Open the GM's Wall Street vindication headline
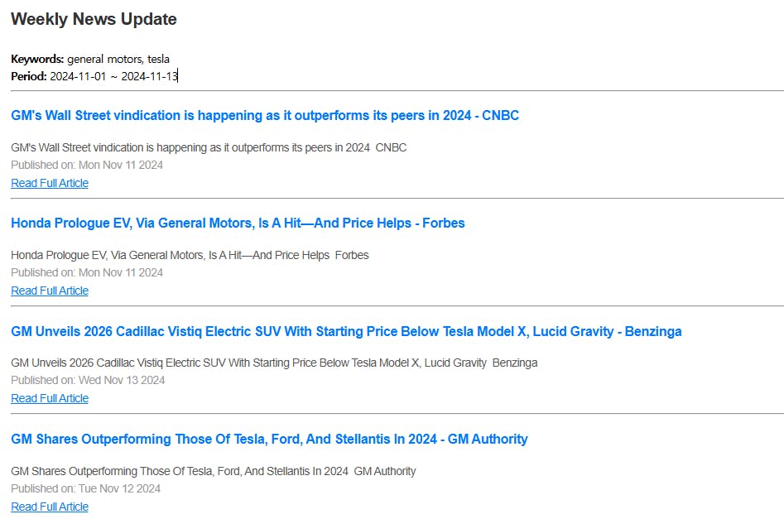The height and width of the screenshot is (519, 784). click(265, 116)
